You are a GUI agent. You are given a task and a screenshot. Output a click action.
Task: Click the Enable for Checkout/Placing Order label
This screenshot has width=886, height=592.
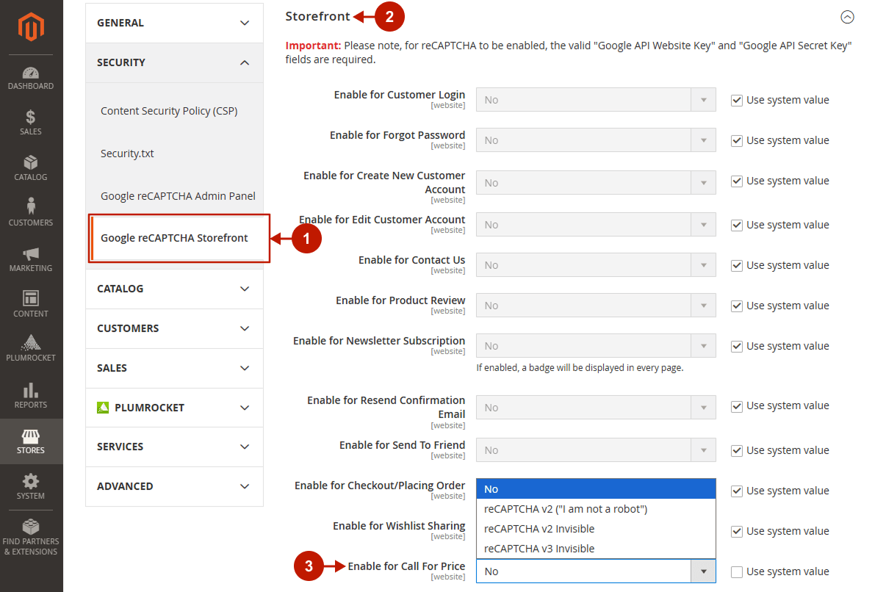(x=380, y=485)
